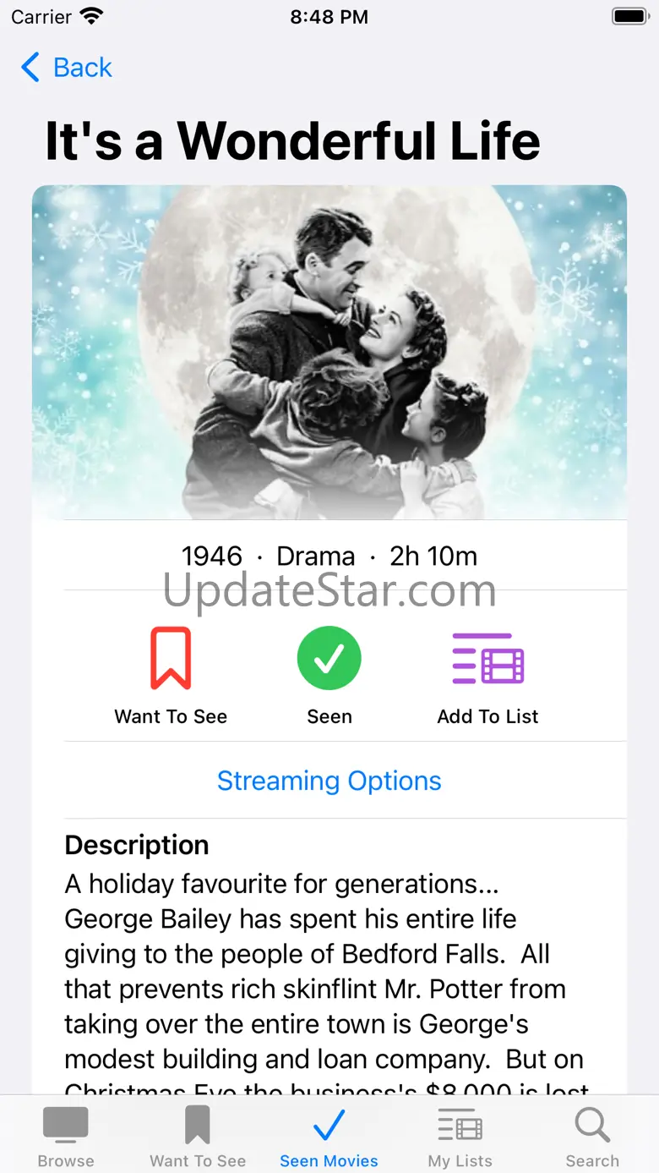Image resolution: width=659 pixels, height=1173 pixels.
Task: Toggle the green Seen checkmark
Action: (x=329, y=658)
